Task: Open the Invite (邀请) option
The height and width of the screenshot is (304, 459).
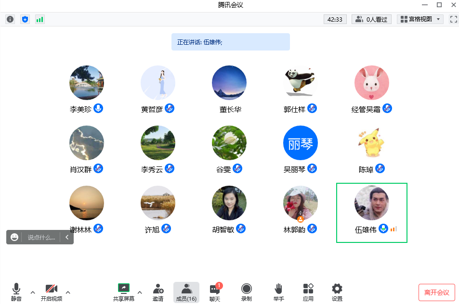Action: point(158,292)
